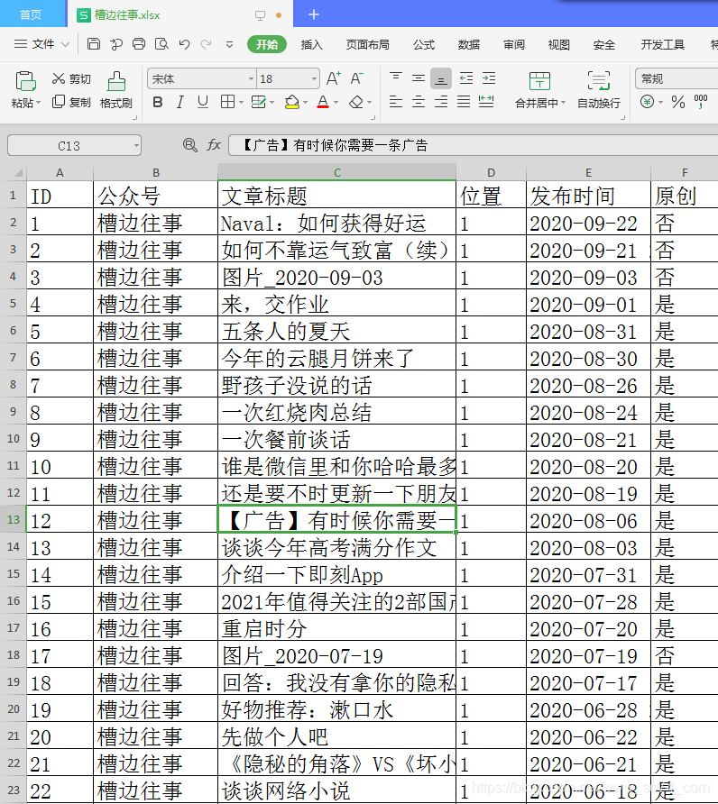This screenshot has height=804, width=718.
Task: Click the Save icon in quick toolbar
Action: point(94,44)
